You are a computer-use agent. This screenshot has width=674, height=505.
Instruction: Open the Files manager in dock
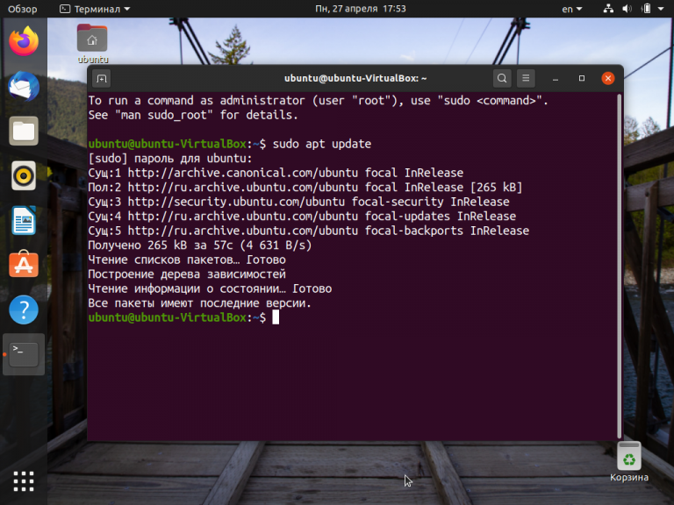[24, 131]
